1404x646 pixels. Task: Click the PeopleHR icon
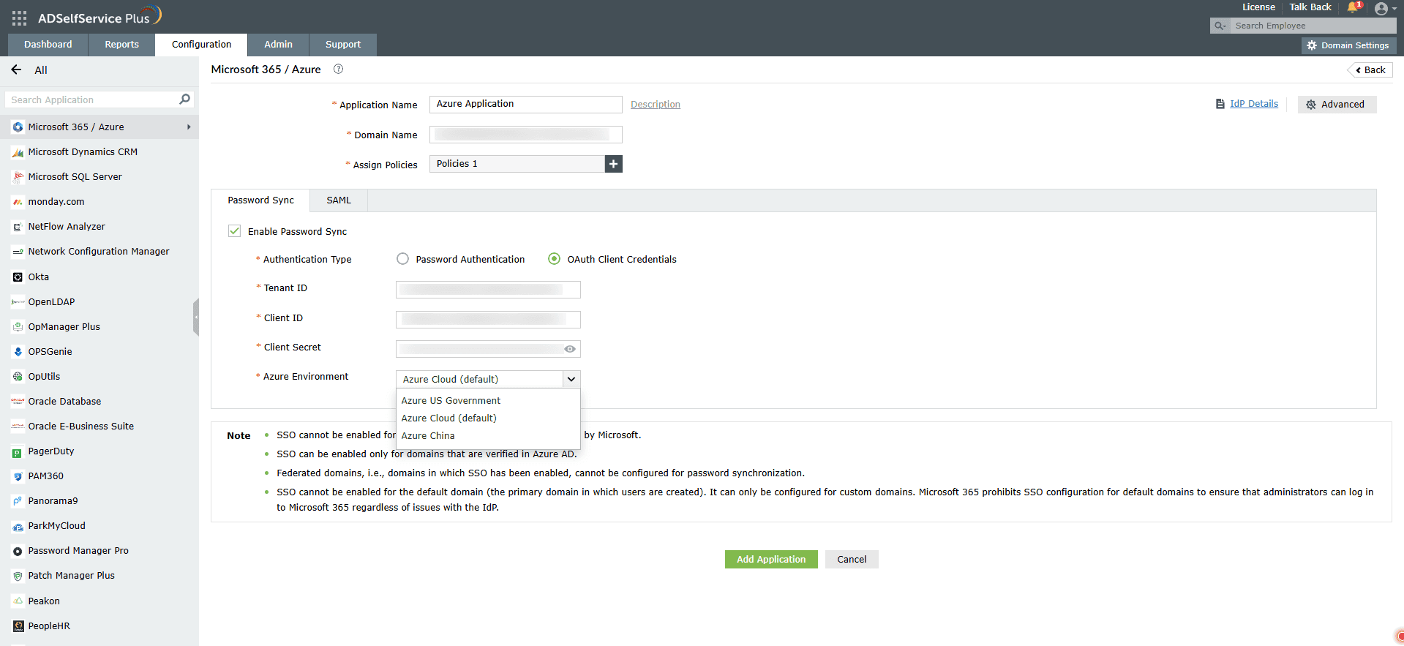pos(18,626)
